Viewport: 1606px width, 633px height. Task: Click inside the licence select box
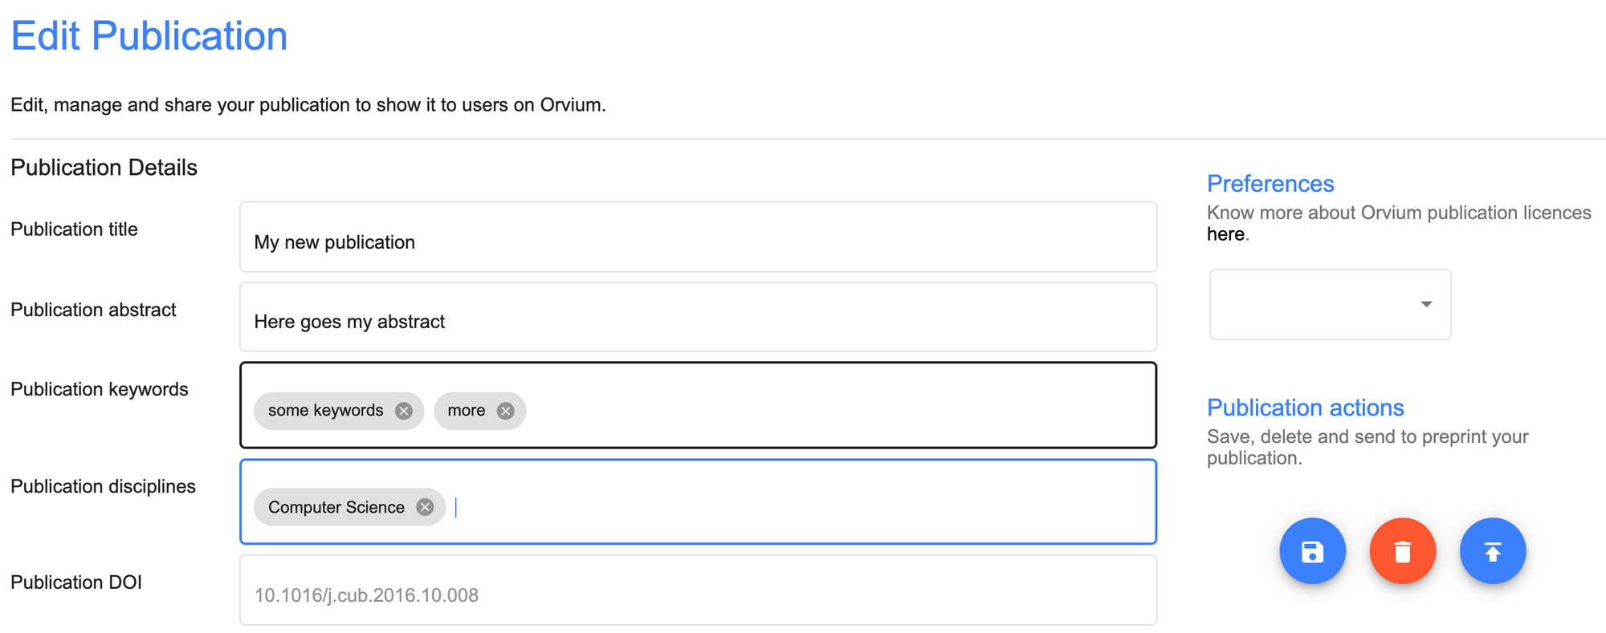pos(1330,304)
